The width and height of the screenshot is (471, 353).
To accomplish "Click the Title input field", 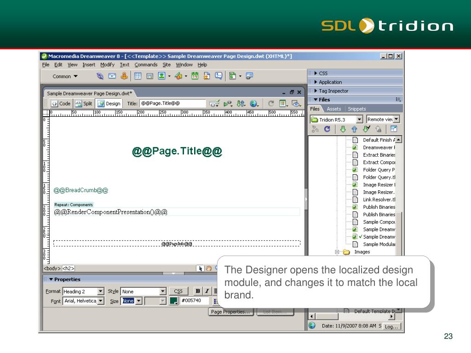I will pos(172,104).
